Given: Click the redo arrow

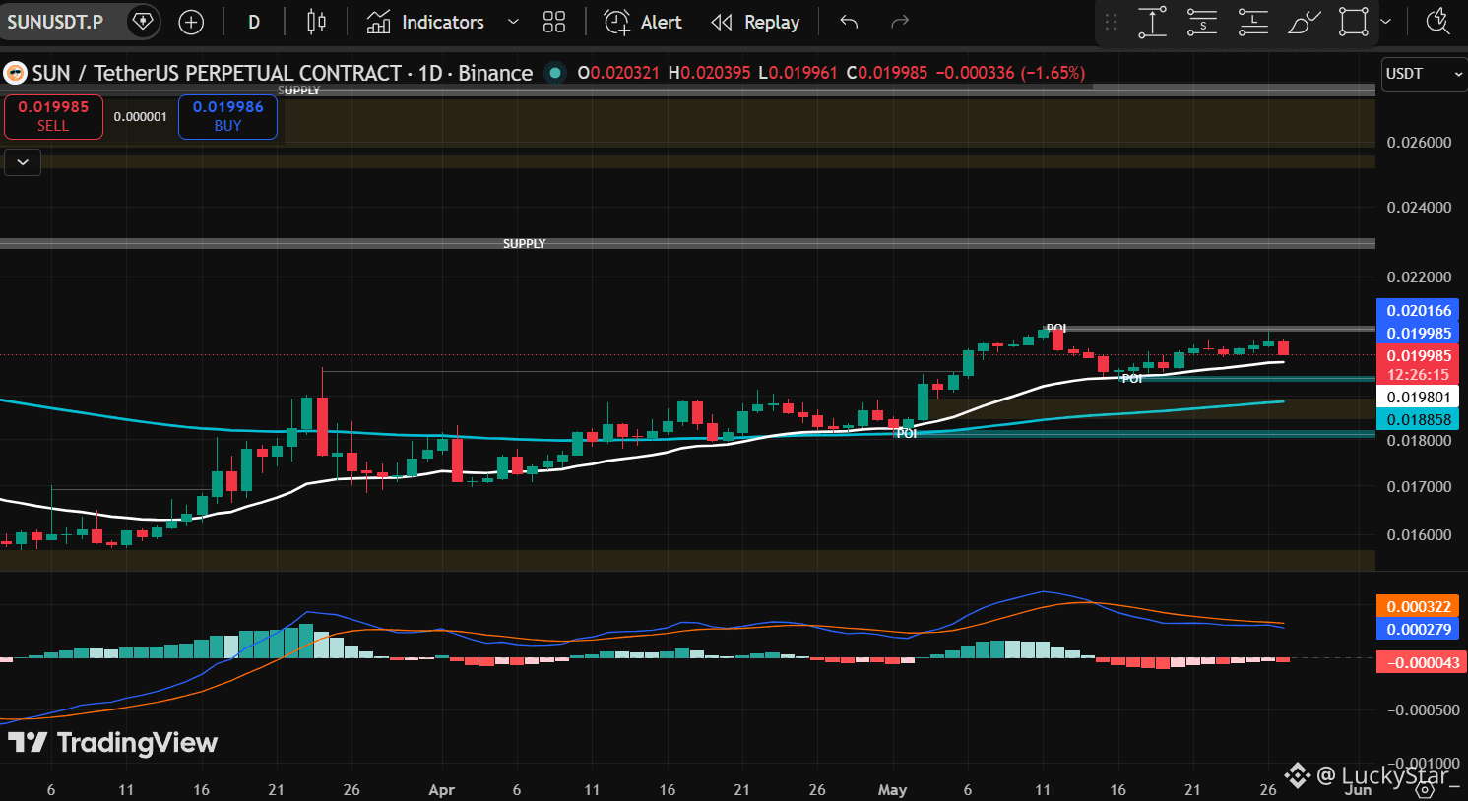Looking at the screenshot, I should [898, 22].
